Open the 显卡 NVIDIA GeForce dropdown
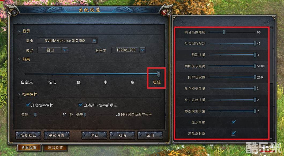The image size is (284, 156). pyautogui.click(x=94, y=40)
